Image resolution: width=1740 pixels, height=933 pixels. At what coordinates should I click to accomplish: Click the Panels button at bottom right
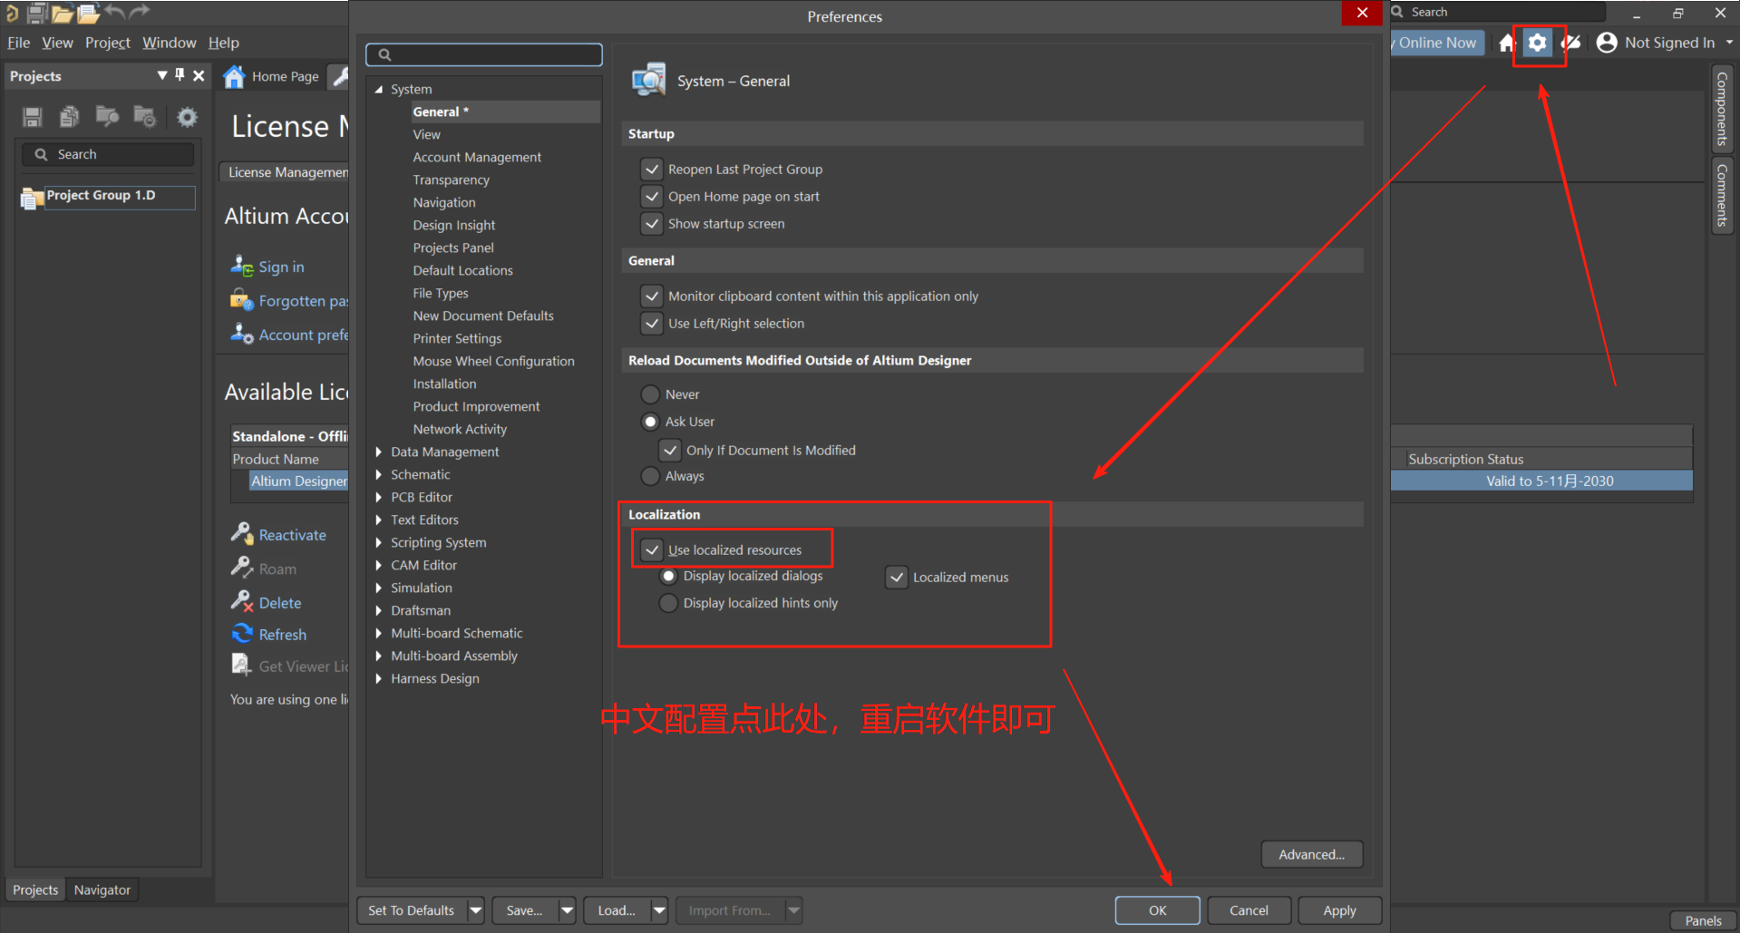[x=1703, y=920]
